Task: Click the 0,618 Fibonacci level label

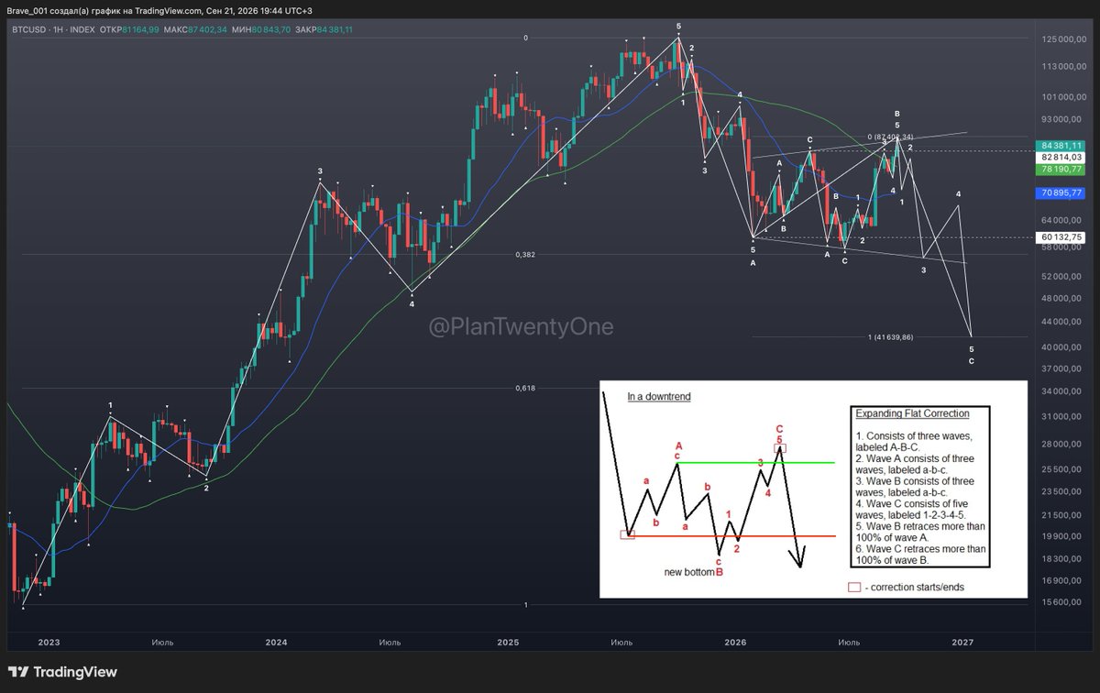Action: 524,388
